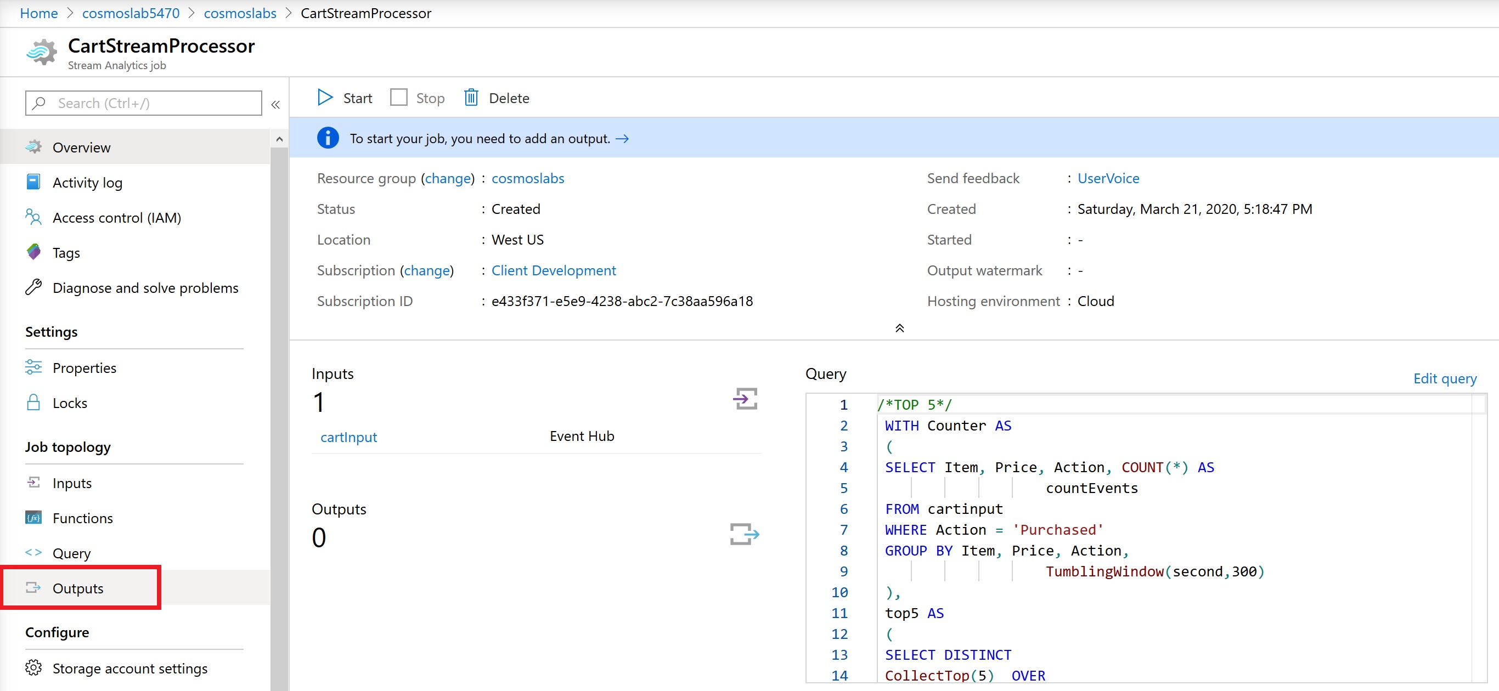1499x691 pixels.
Task: Click the Start job play icon
Action: pyautogui.click(x=325, y=98)
